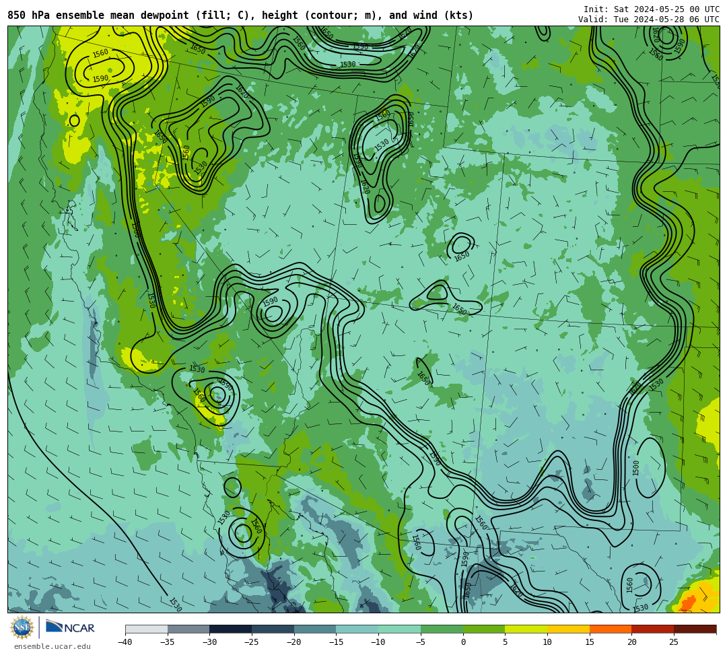Click the colorbar swatch between -25 and -20
This screenshot has width=727, height=655.
pyautogui.click(x=273, y=629)
